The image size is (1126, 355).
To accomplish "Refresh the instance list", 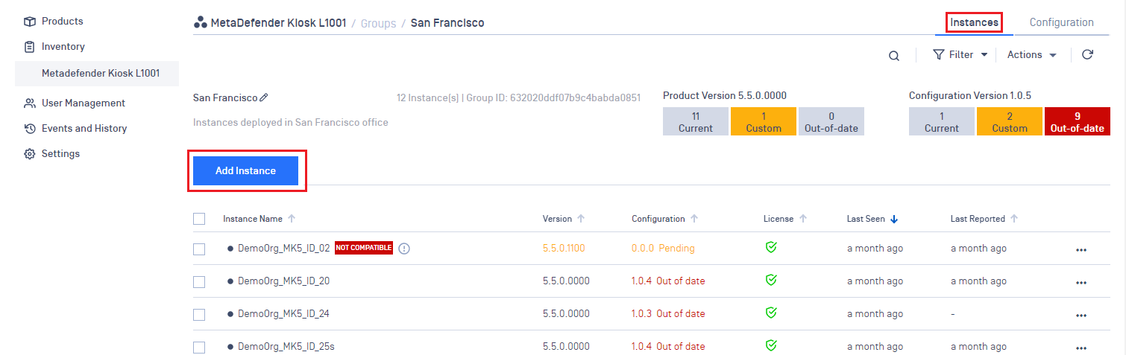I will pos(1087,54).
